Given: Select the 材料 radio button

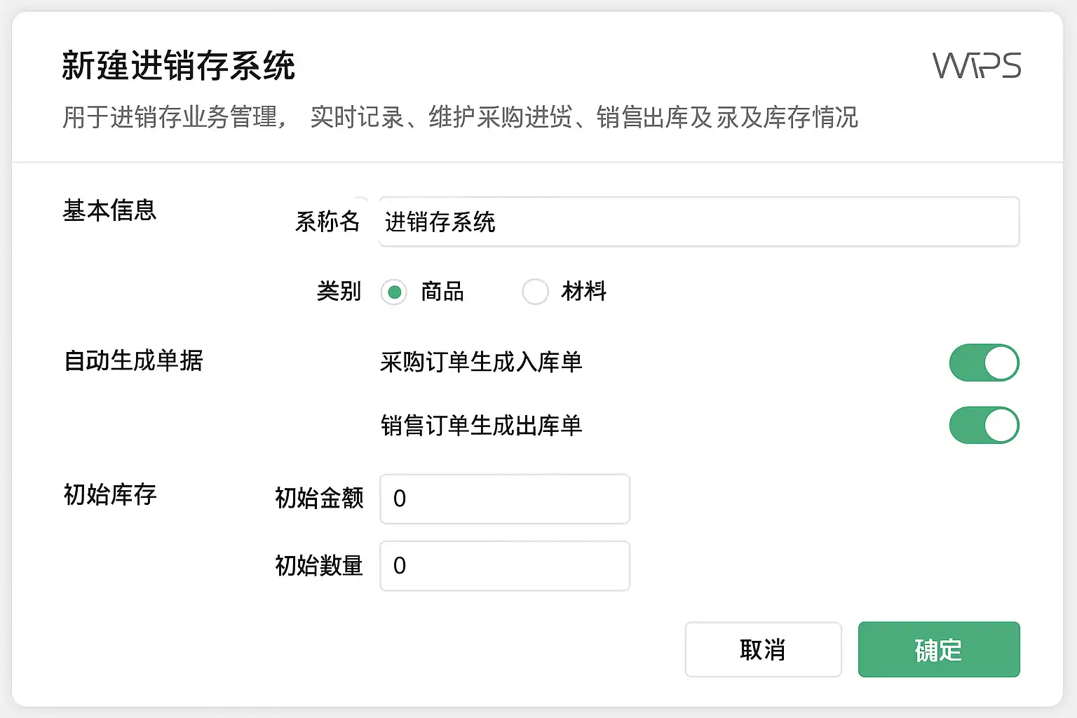Looking at the screenshot, I should (535, 292).
